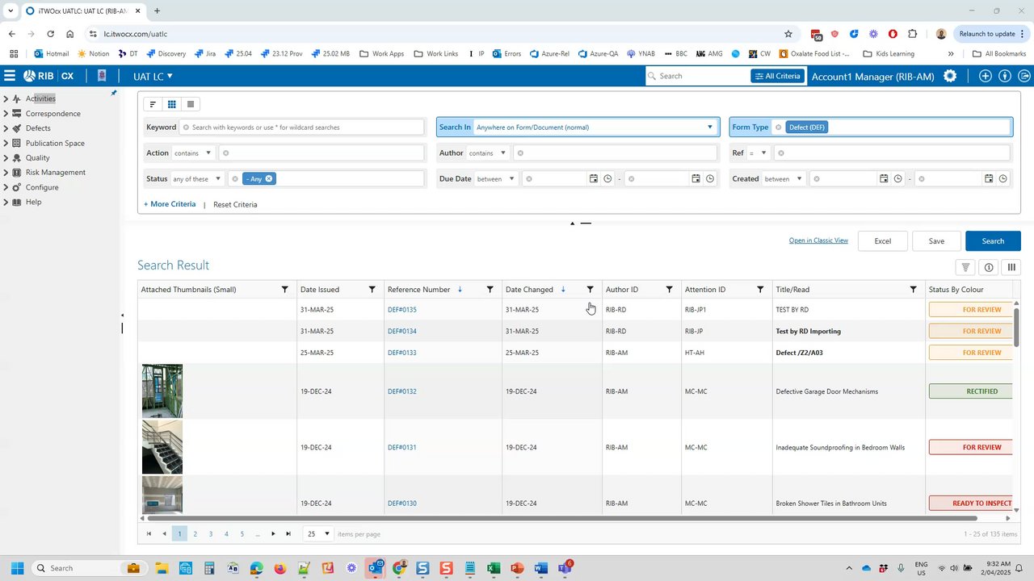Image resolution: width=1034 pixels, height=581 pixels.
Task: Pin the navigation sidebar
Action: 114,94
